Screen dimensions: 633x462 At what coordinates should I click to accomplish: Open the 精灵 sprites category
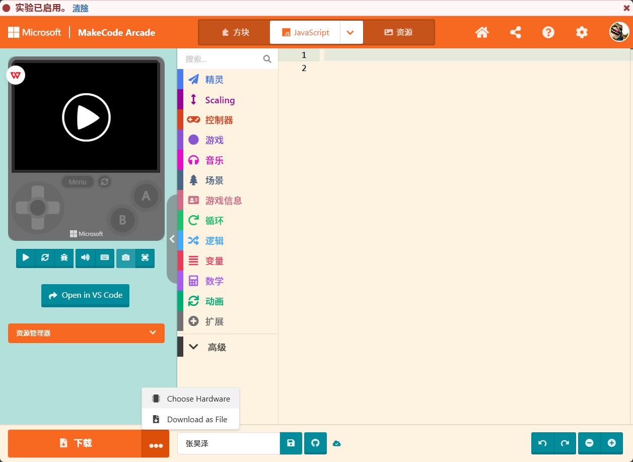coord(228,80)
